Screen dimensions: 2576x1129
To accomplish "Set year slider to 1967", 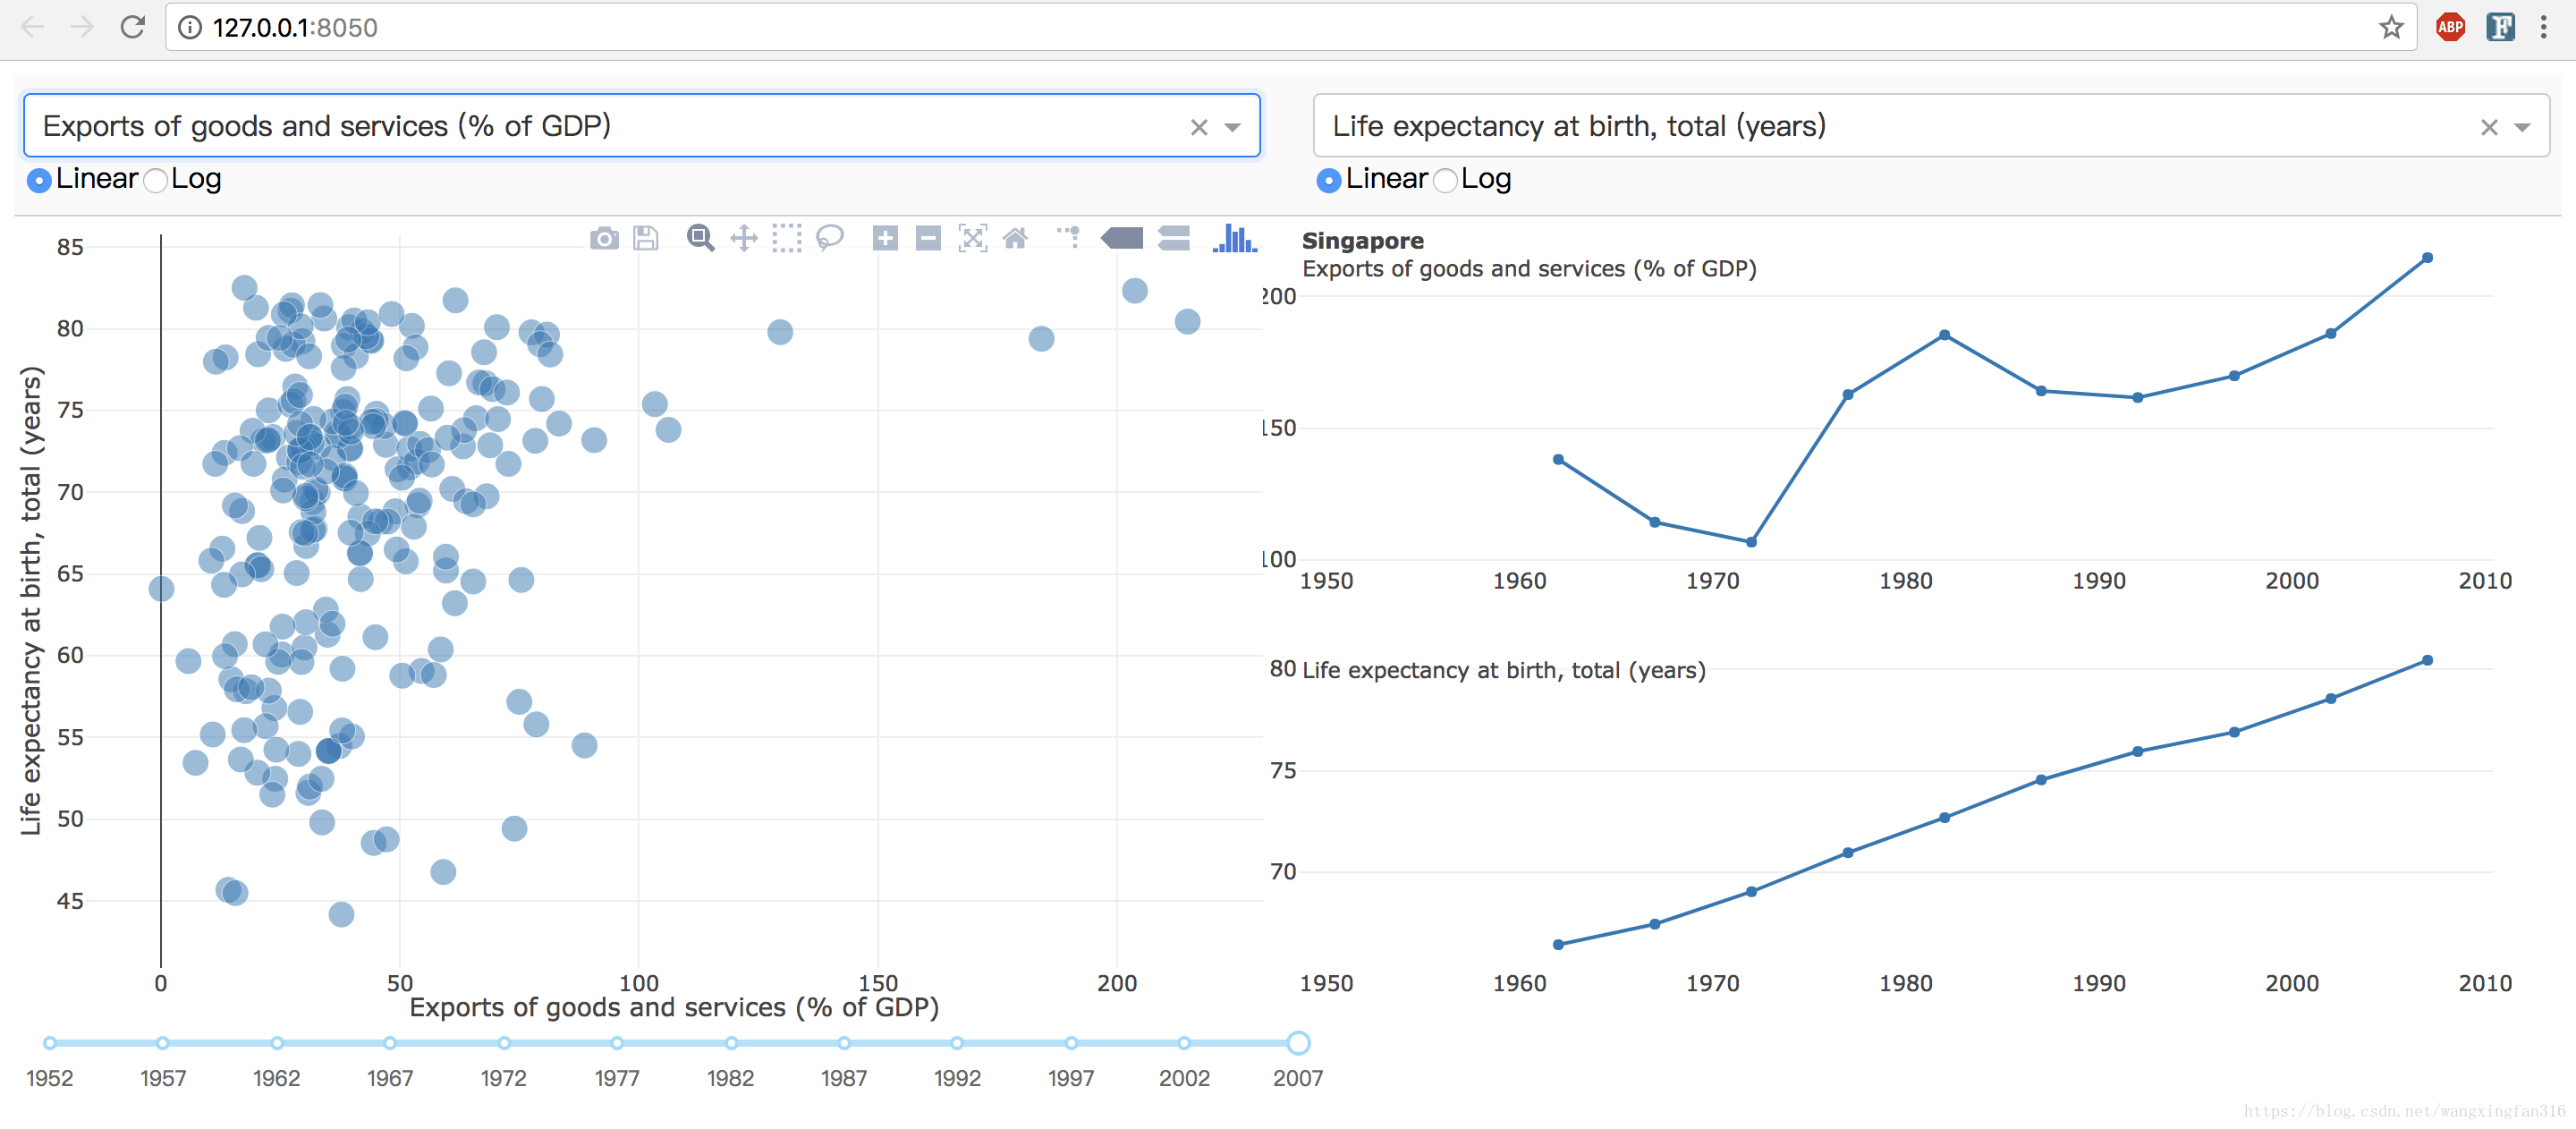I will pos(390,1043).
